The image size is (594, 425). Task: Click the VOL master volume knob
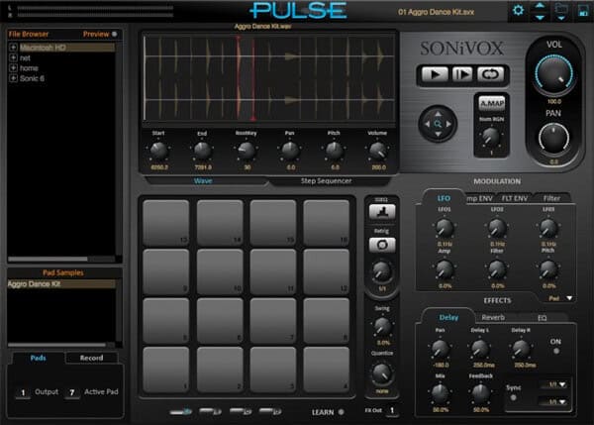coord(553,74)
